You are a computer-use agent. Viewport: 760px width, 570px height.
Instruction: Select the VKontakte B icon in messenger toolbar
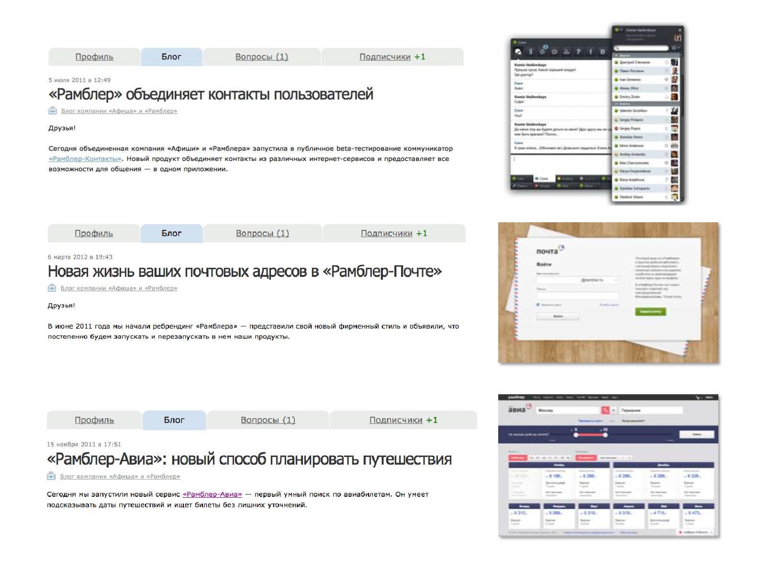[x=603, y=52]
